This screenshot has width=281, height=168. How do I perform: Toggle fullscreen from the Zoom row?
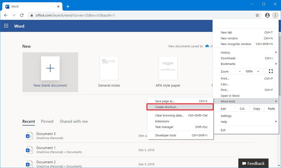click(x=271, y=71)
